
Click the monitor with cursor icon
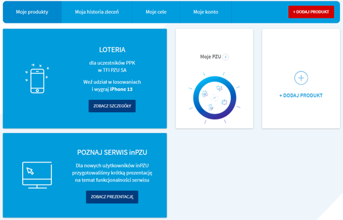[x=37, y=175]
